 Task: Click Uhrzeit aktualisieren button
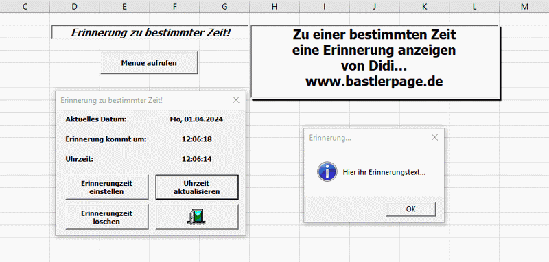197,187
